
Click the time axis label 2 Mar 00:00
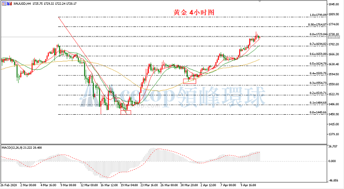(28, 185)
